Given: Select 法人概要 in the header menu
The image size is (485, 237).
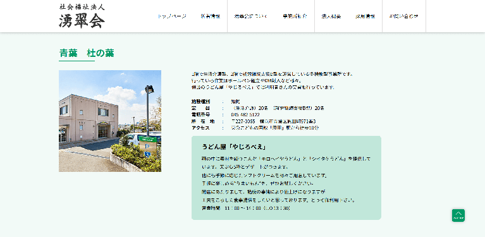Looking at the screenshot, I should pos(331,16).
